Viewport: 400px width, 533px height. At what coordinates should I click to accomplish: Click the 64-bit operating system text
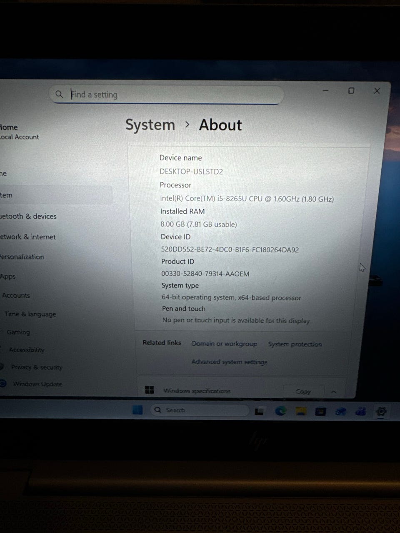(x=231, y=298)
